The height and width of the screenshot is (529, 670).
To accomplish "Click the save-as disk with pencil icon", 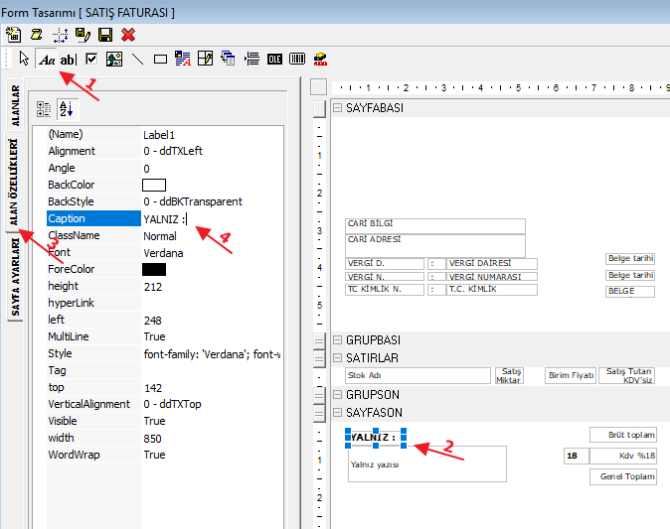I will [83, 35].
